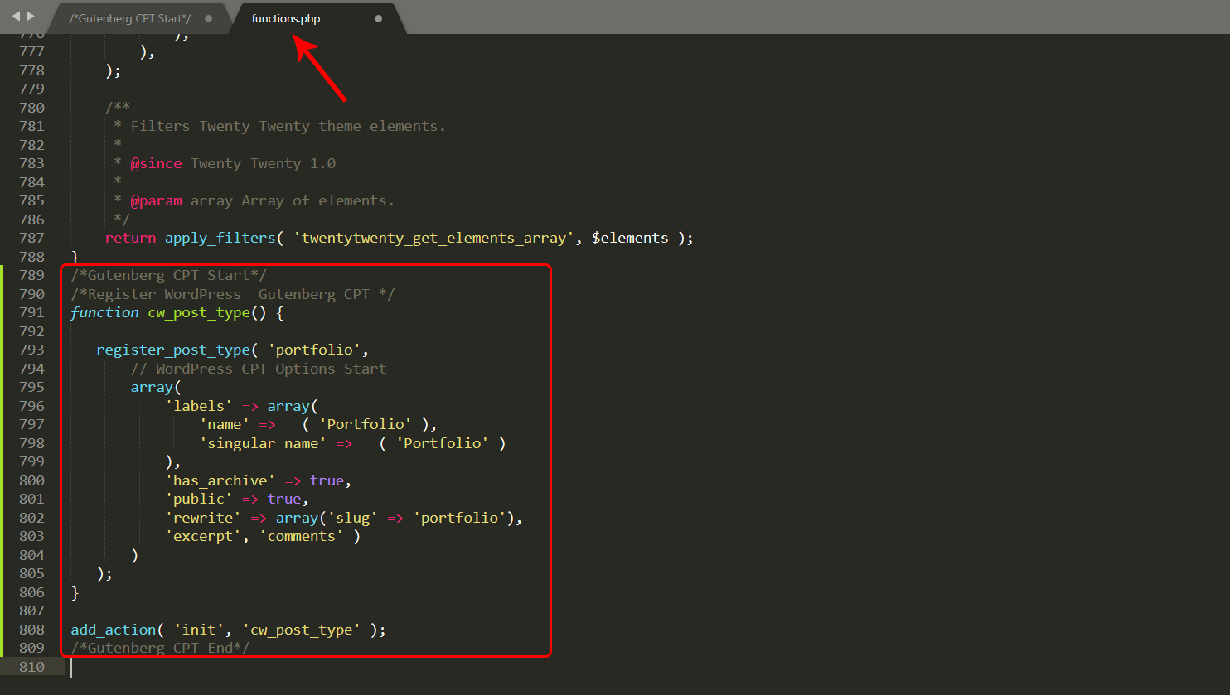Click the 'singular_name' array key
Image resolution: width=1230 pixels, height=695 pixels.
tap(262, 443)
